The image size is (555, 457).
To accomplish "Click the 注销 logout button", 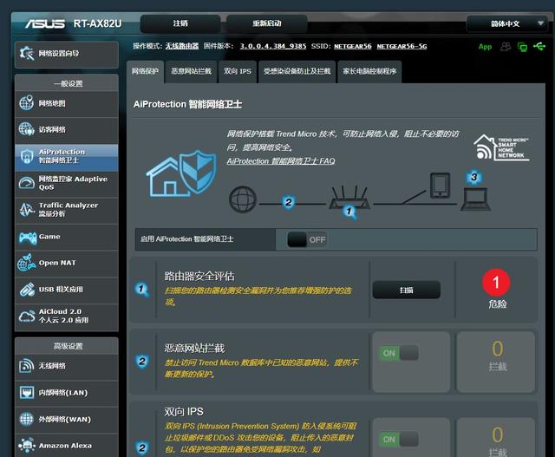I will (x=180, y=23).
